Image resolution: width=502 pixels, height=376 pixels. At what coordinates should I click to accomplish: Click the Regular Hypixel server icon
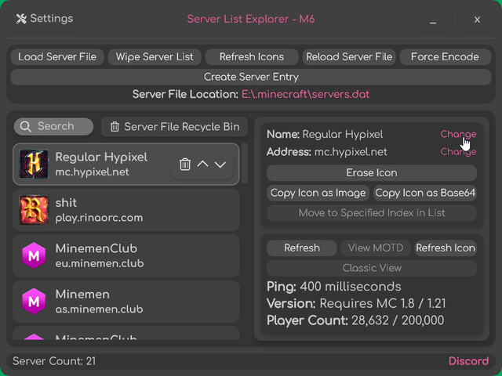(34, 164)
